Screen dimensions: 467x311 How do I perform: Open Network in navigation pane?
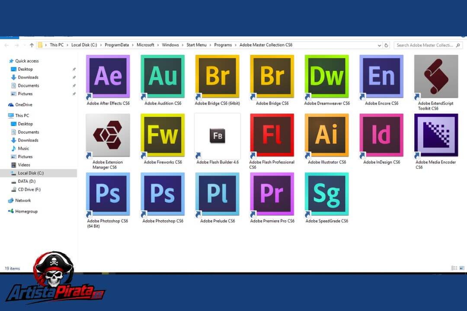click(x=23, y=200)
